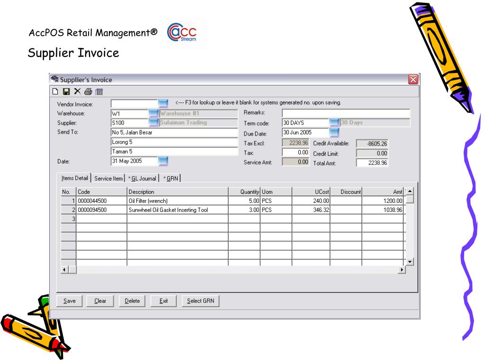Click the address field Taman 5
Viewport: 485px width, 364px height.
[174, 151]
